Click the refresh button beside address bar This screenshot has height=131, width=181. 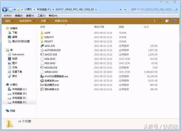[x=125, y=10]
